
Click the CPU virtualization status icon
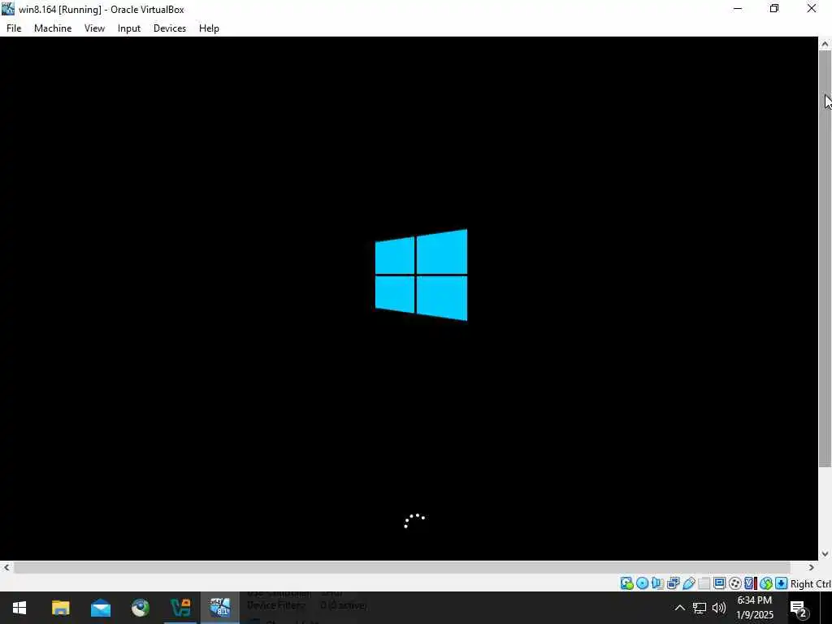[750, 583]
